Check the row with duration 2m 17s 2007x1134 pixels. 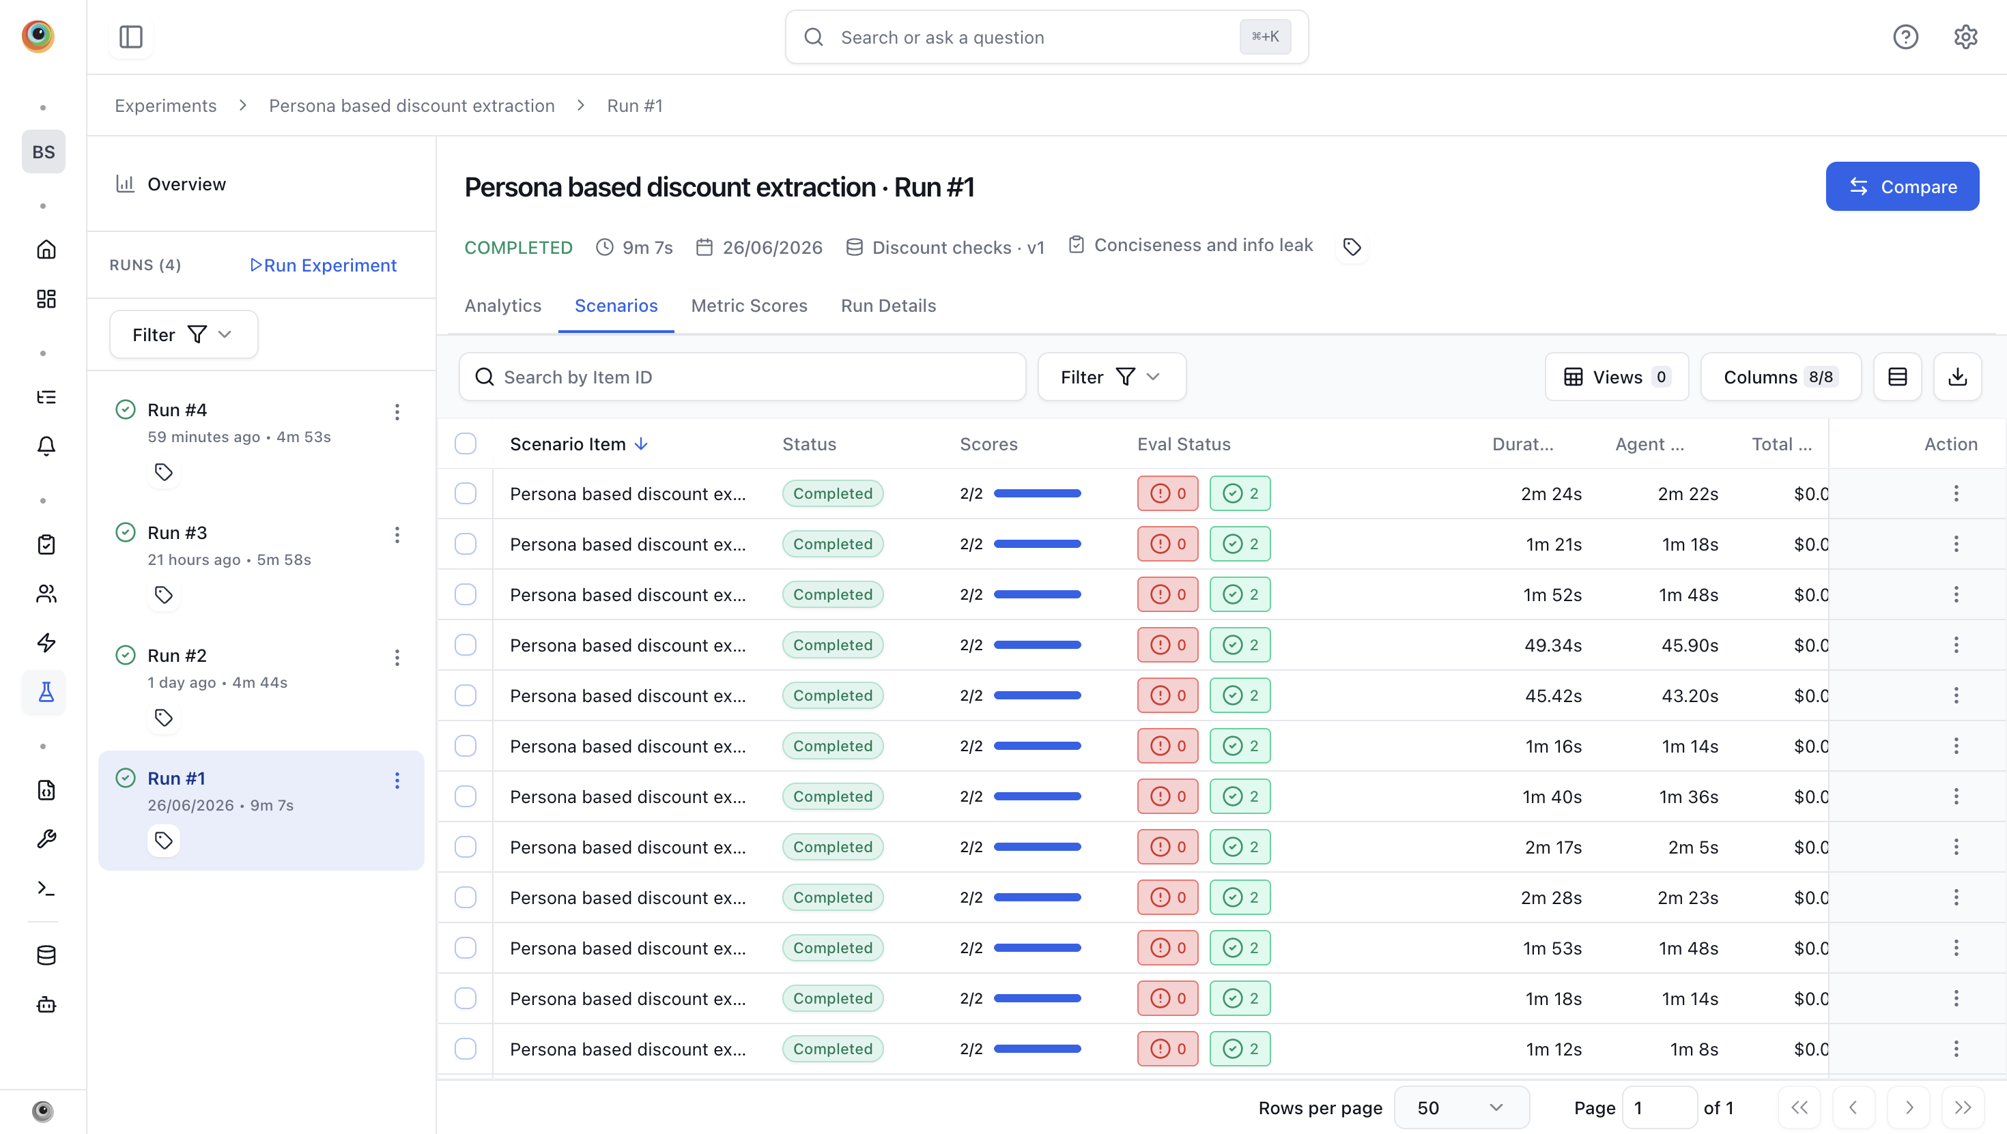click(x=465, y=847)
